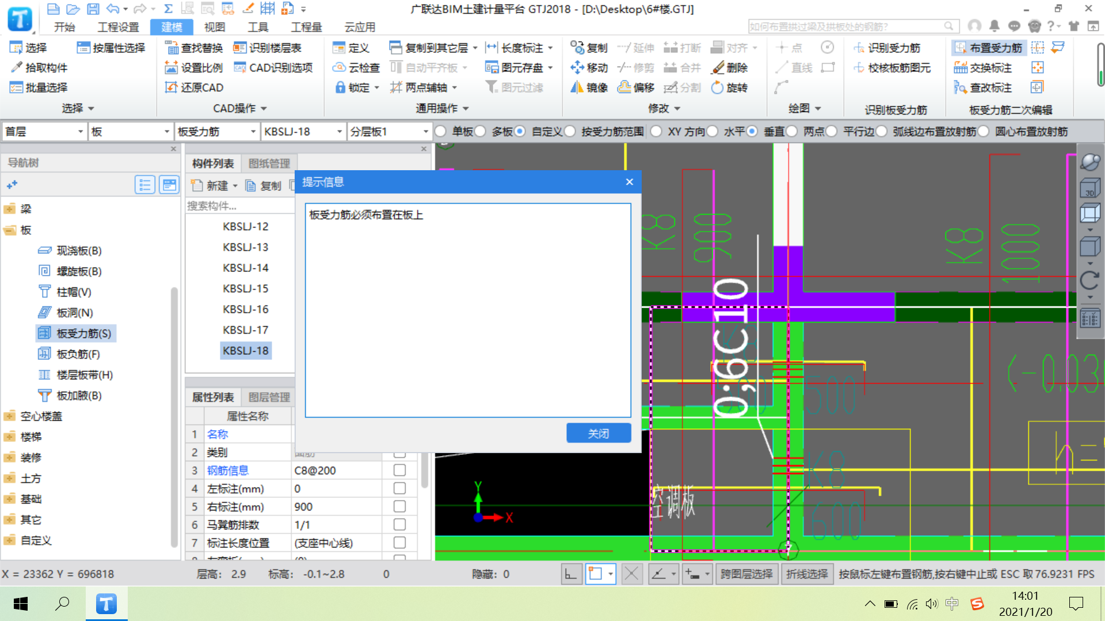Open the 工程设置 ribbon tab
This screenshot has width=1105, height=621.
[118, 27]
